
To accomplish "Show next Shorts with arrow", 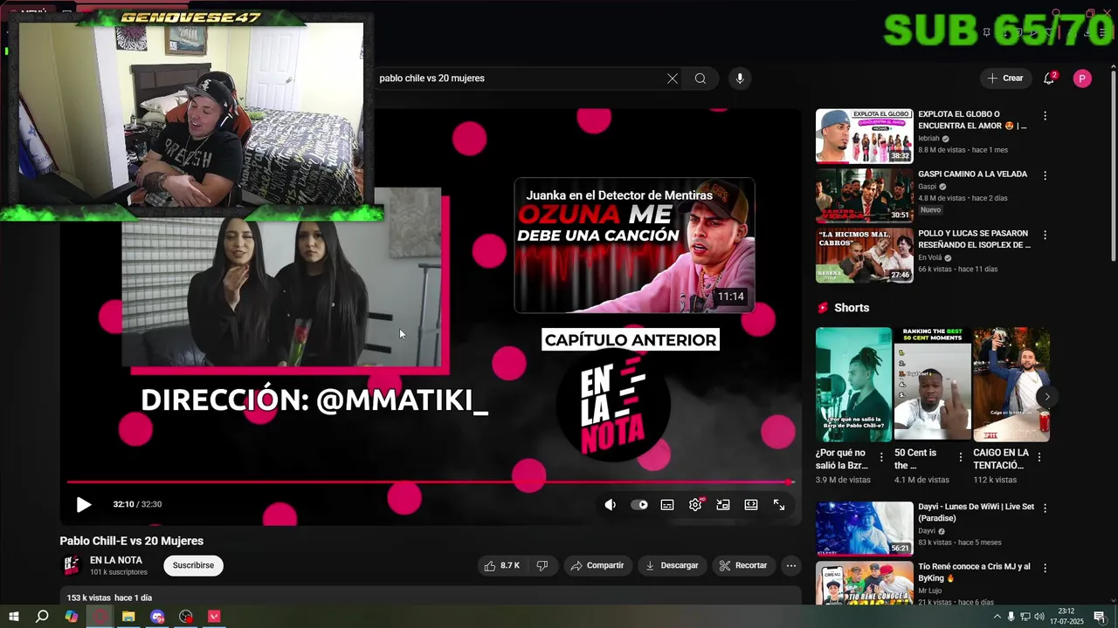I will click(x=1046, y=397).
